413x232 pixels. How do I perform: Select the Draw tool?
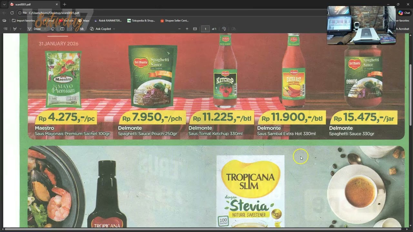[35, 29]
